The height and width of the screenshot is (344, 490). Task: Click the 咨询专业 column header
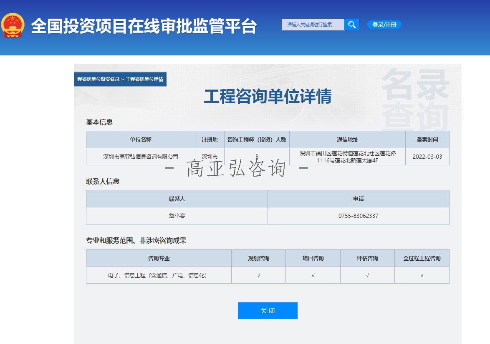coord(159,258)
